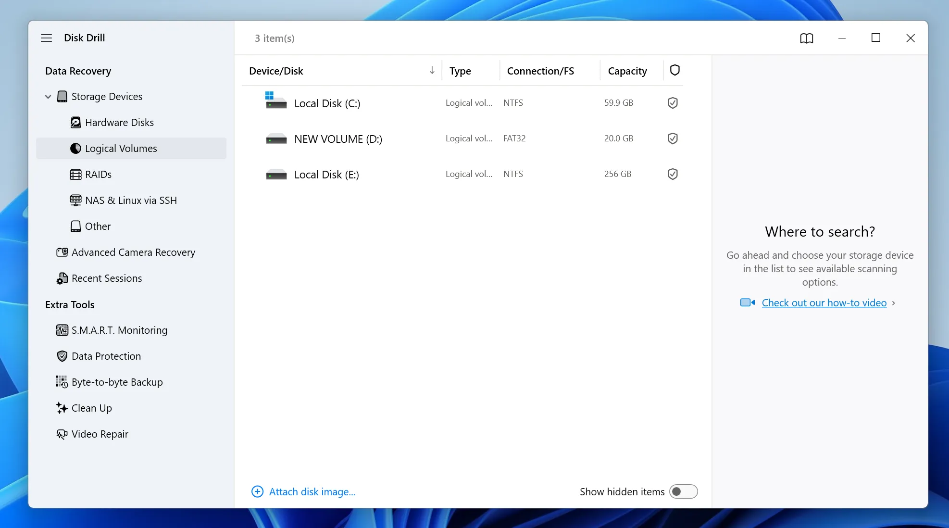
Task: Click the 59.9 GB capacity cell
Action: tap(619, 103)
